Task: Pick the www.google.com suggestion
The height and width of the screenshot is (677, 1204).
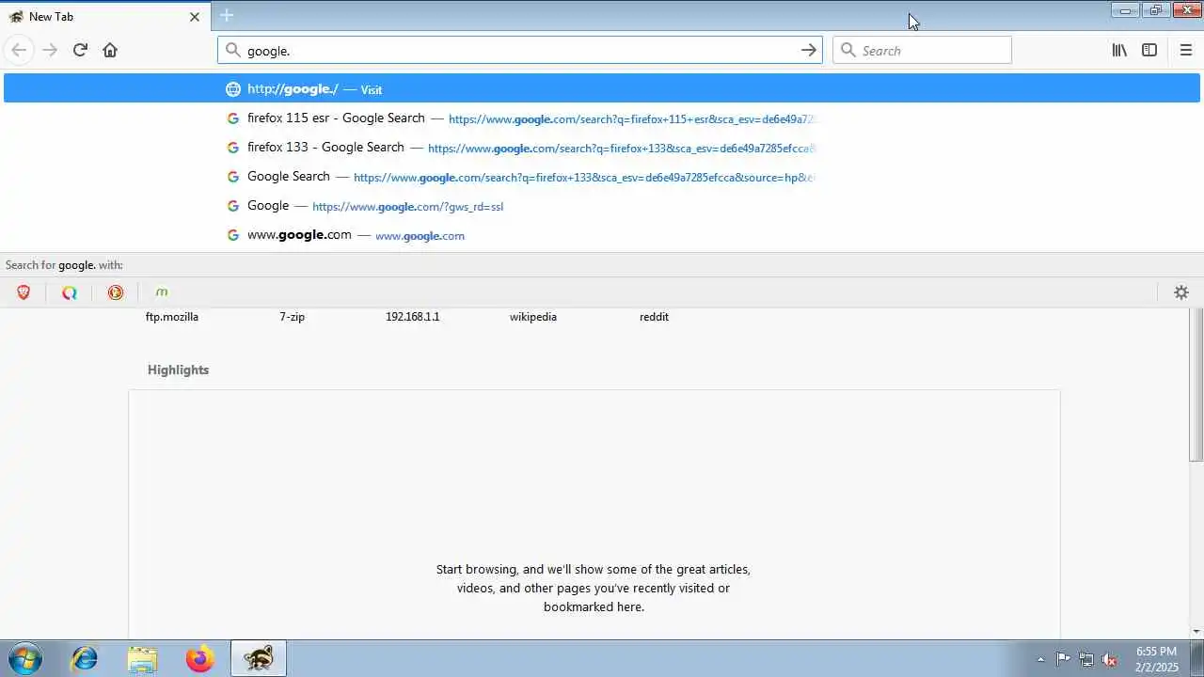Action: tap(602, 235)
